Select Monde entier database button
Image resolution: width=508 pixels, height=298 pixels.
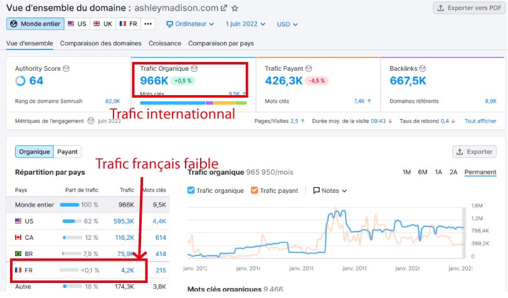[x=35, y=24]
